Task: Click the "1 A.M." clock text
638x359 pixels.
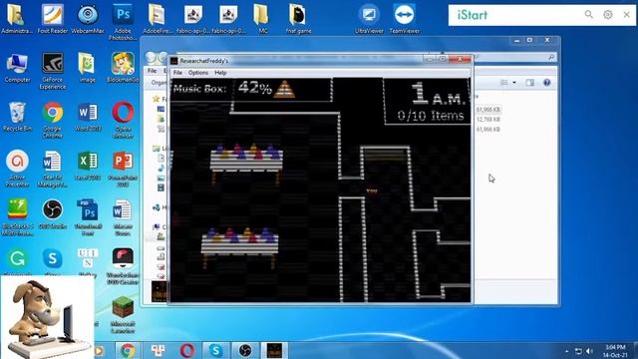Action: pos(438,94)
